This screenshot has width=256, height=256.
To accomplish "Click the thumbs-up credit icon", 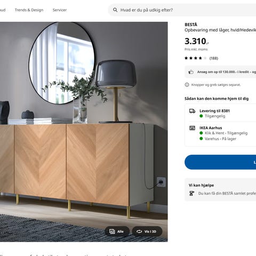I will coord(191,72).
